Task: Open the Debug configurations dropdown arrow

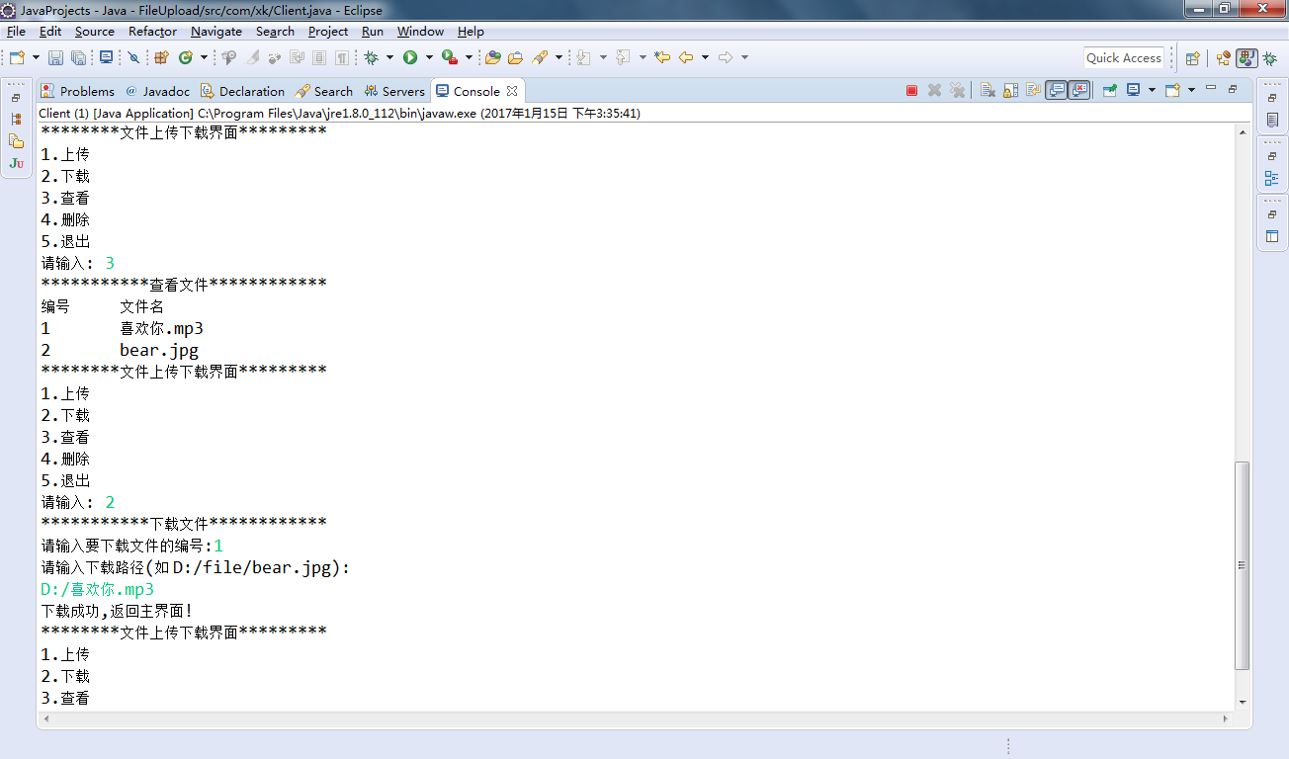Action: (x=389, y=58)
